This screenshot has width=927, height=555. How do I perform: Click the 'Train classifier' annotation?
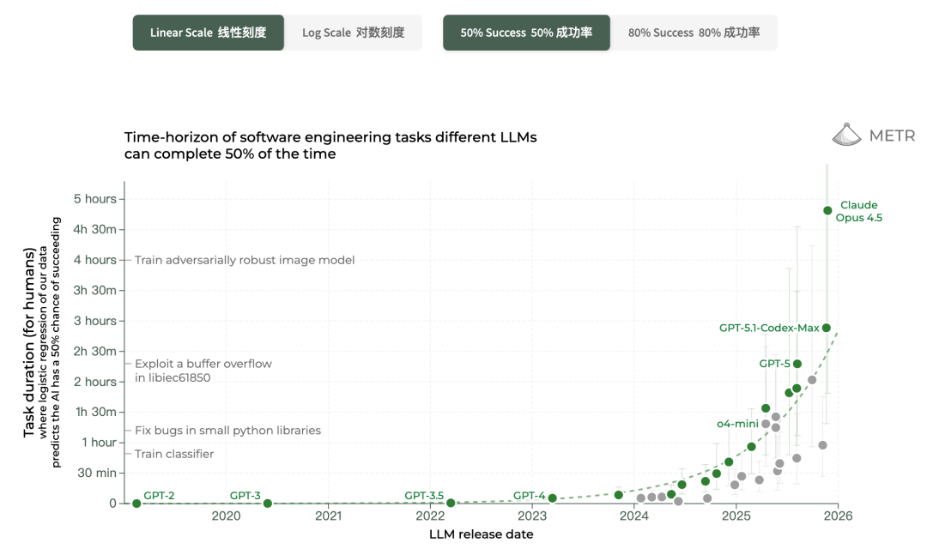[174, 454]
